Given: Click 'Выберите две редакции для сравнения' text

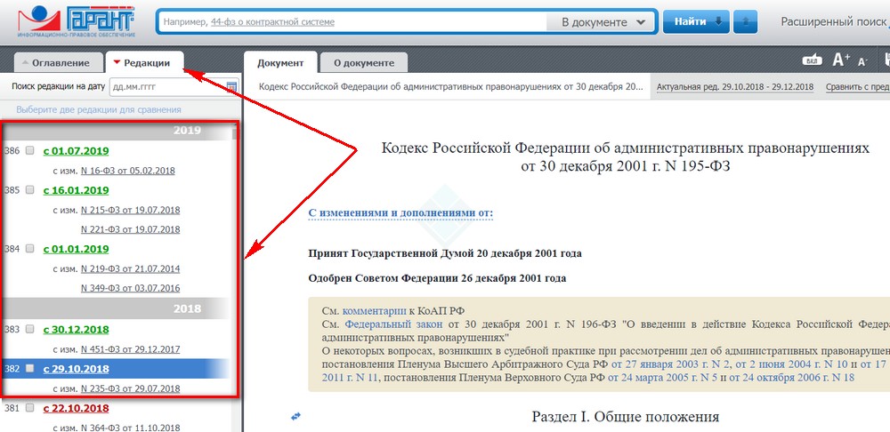Looking at the screenshot, I should click(x=99, y=109).
